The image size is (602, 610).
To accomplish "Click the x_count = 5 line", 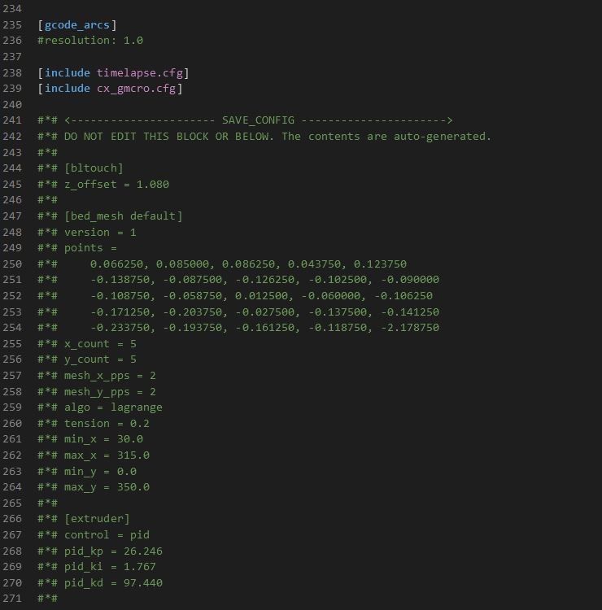I will 100,344.
